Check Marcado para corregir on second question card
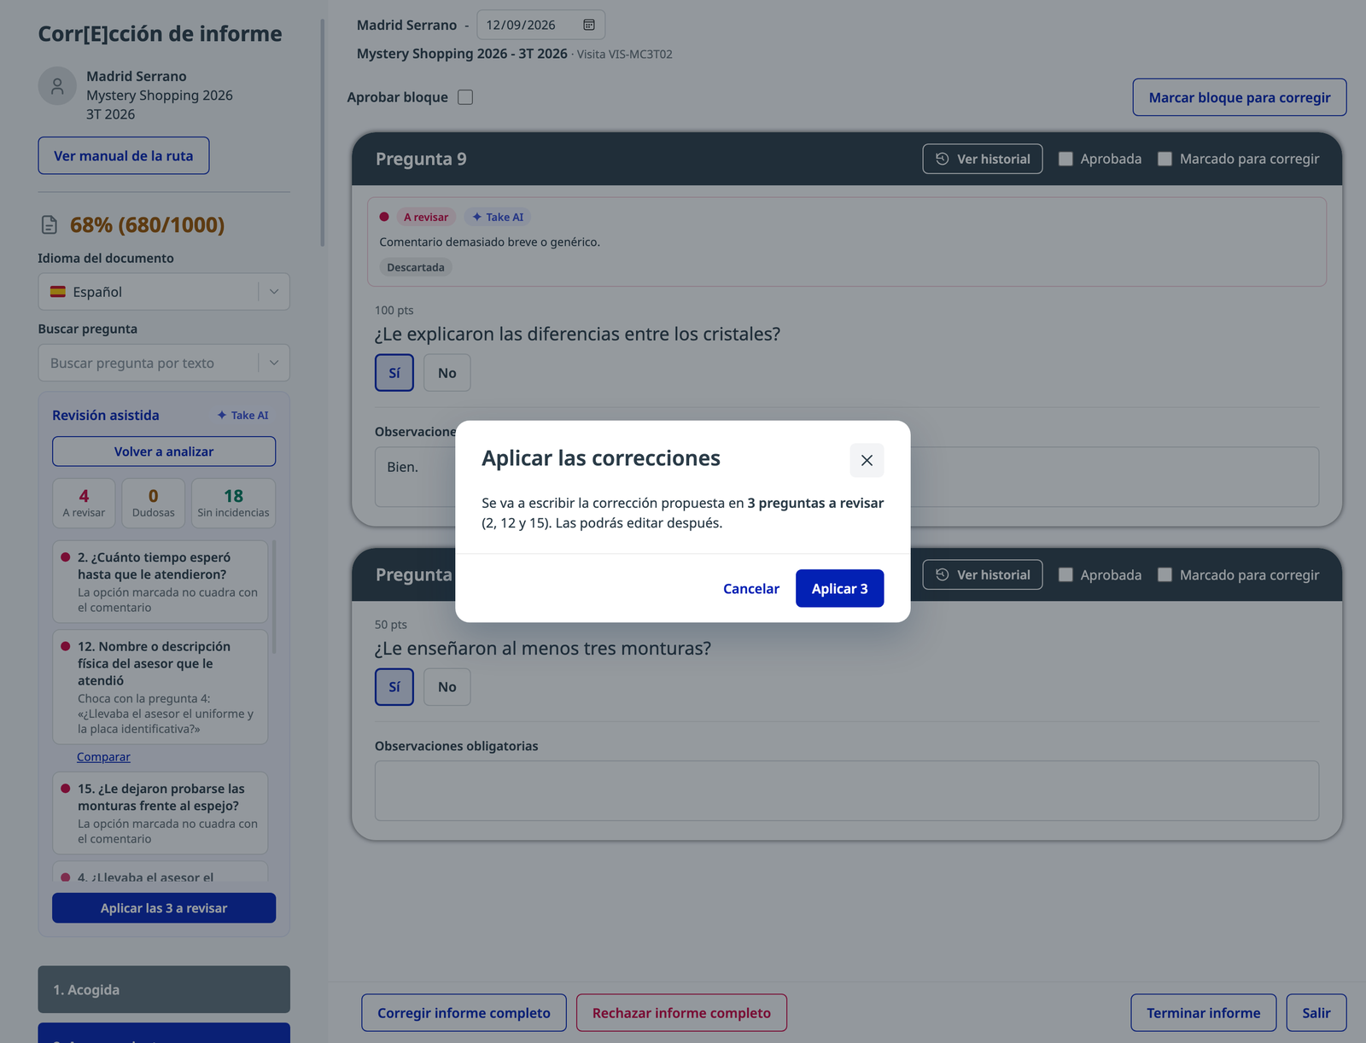Screen dimensions: 1366x1043 pyautogui.click(x=1165, y=574)
